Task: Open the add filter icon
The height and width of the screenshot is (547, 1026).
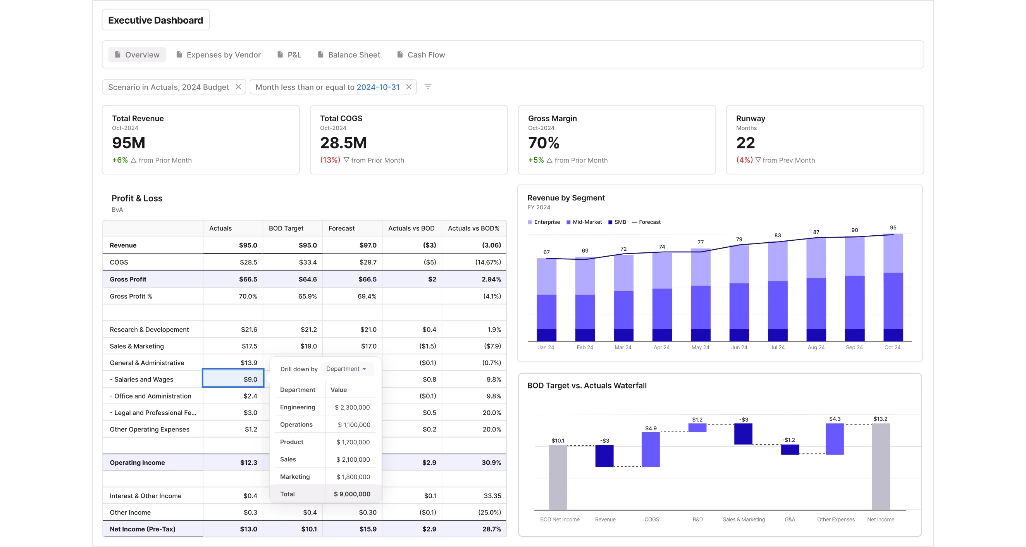Action: (x=428, y=87)
